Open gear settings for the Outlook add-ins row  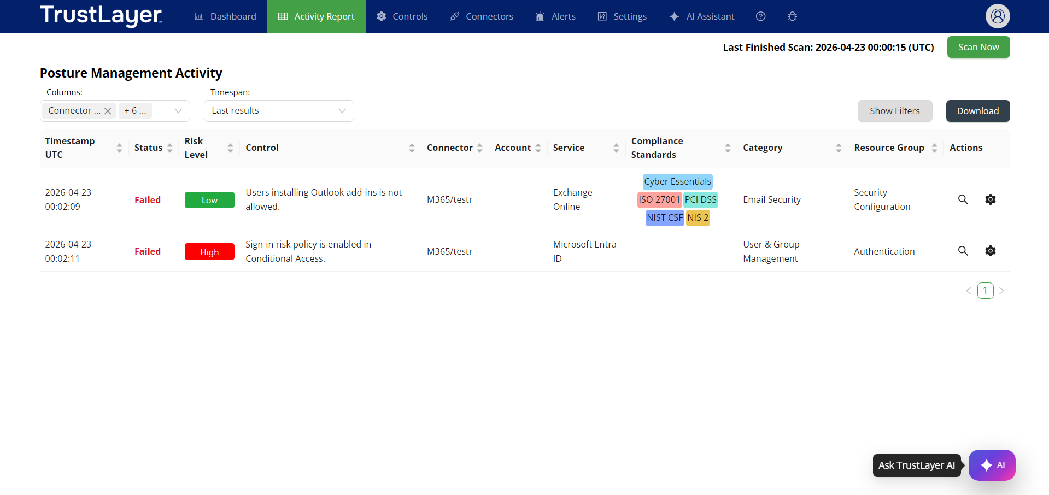pos(990,199)
